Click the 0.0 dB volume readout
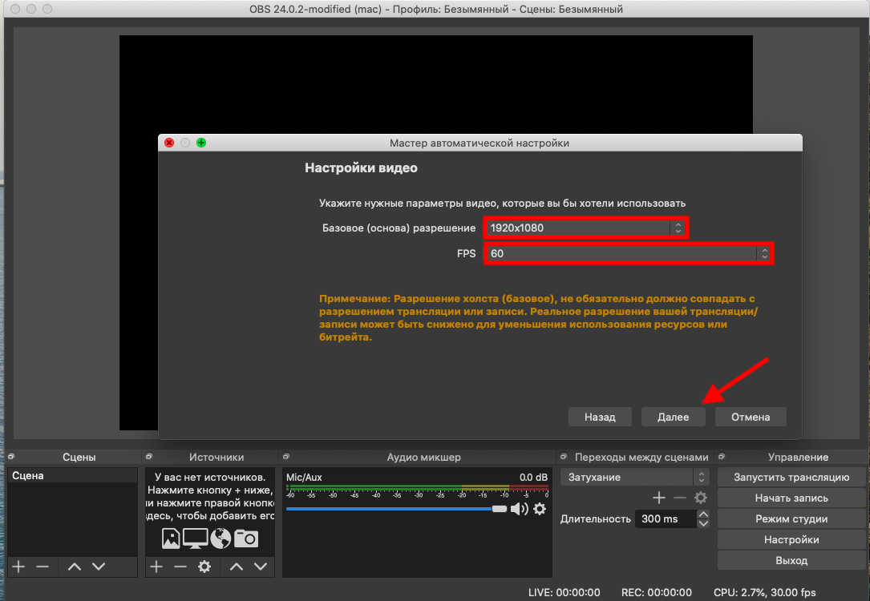The height and width of the screenshot is (601, 870). coord(533,478)
